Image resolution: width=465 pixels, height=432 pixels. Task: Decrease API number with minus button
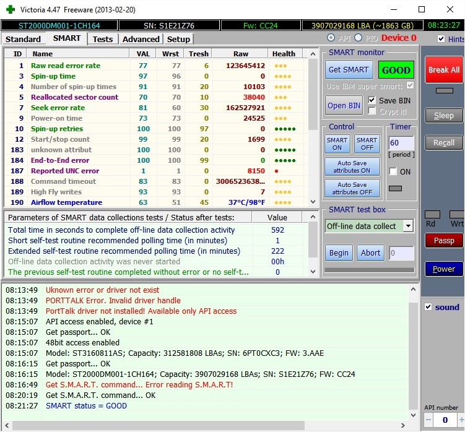(428, 420)
